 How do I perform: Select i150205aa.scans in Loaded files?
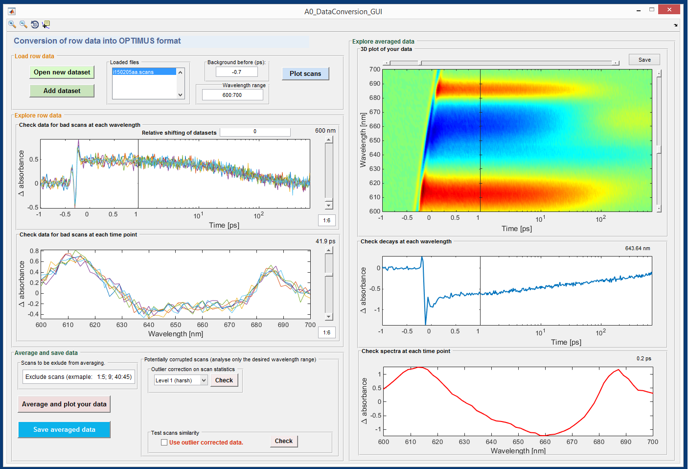click(144, 72)
